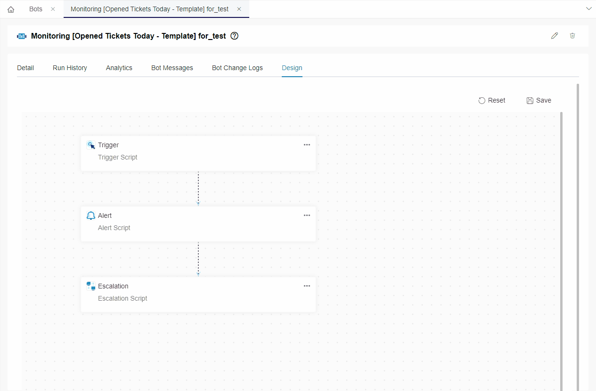Viewport: 596px width, 391px height.
Task: Click the Save button
Action: click(x=539, y=100)
